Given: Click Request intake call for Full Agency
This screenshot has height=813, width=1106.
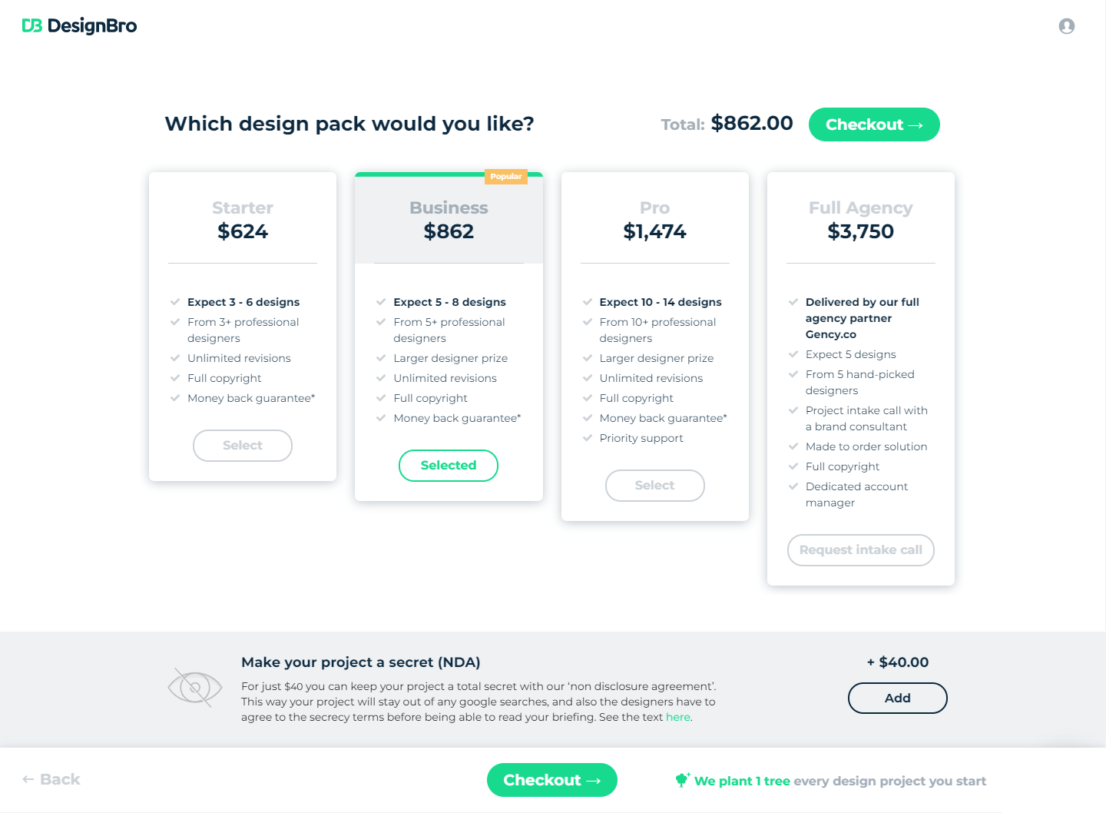Looking at the screenshot, I should (860, 549).
